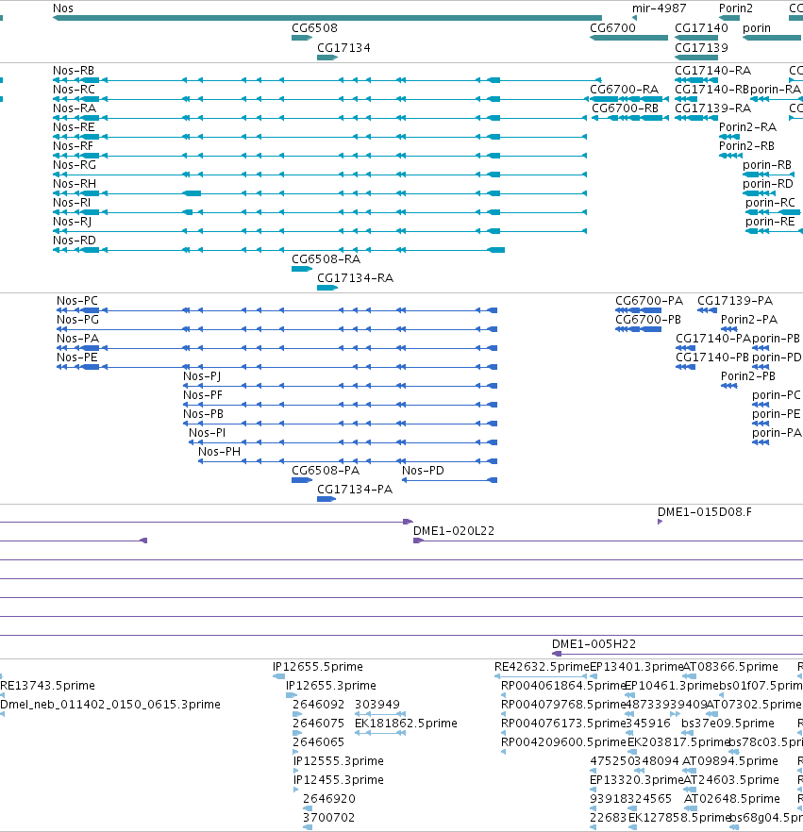This screenshot has height=832, width=803.
Task: Click the Nos-PE protein label
Action: click(x=77, y=358)
